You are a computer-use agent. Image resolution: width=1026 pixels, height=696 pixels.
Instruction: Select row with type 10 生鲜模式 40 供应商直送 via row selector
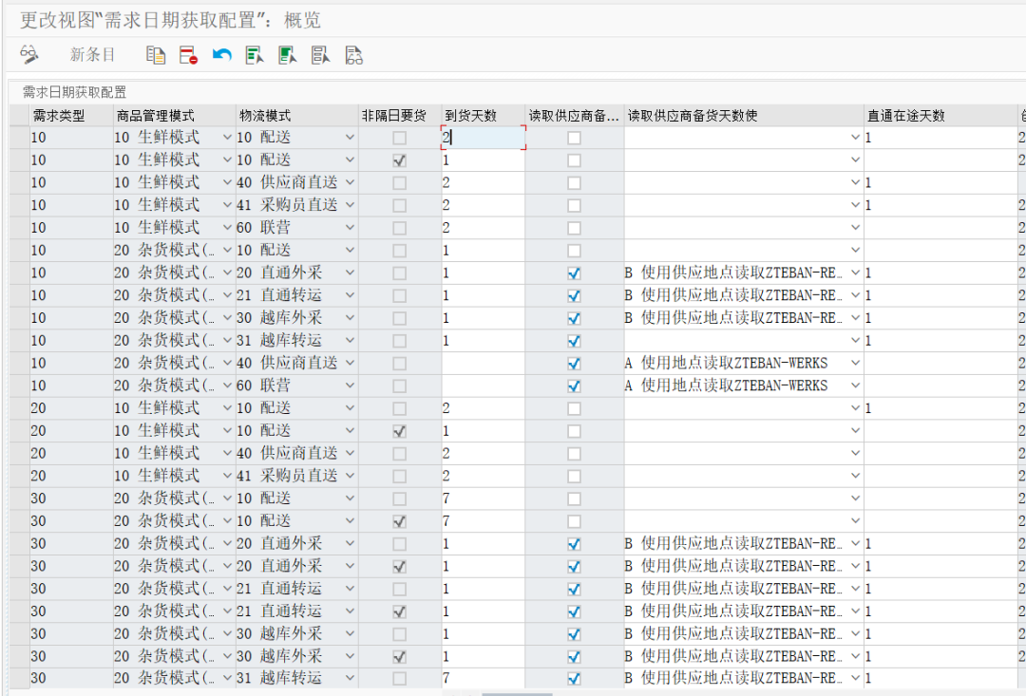[x=20, y=182]
